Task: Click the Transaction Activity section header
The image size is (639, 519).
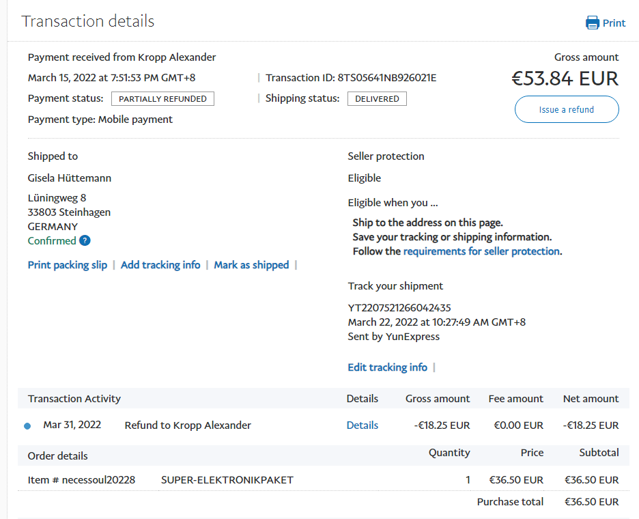Action: (74, 399)
